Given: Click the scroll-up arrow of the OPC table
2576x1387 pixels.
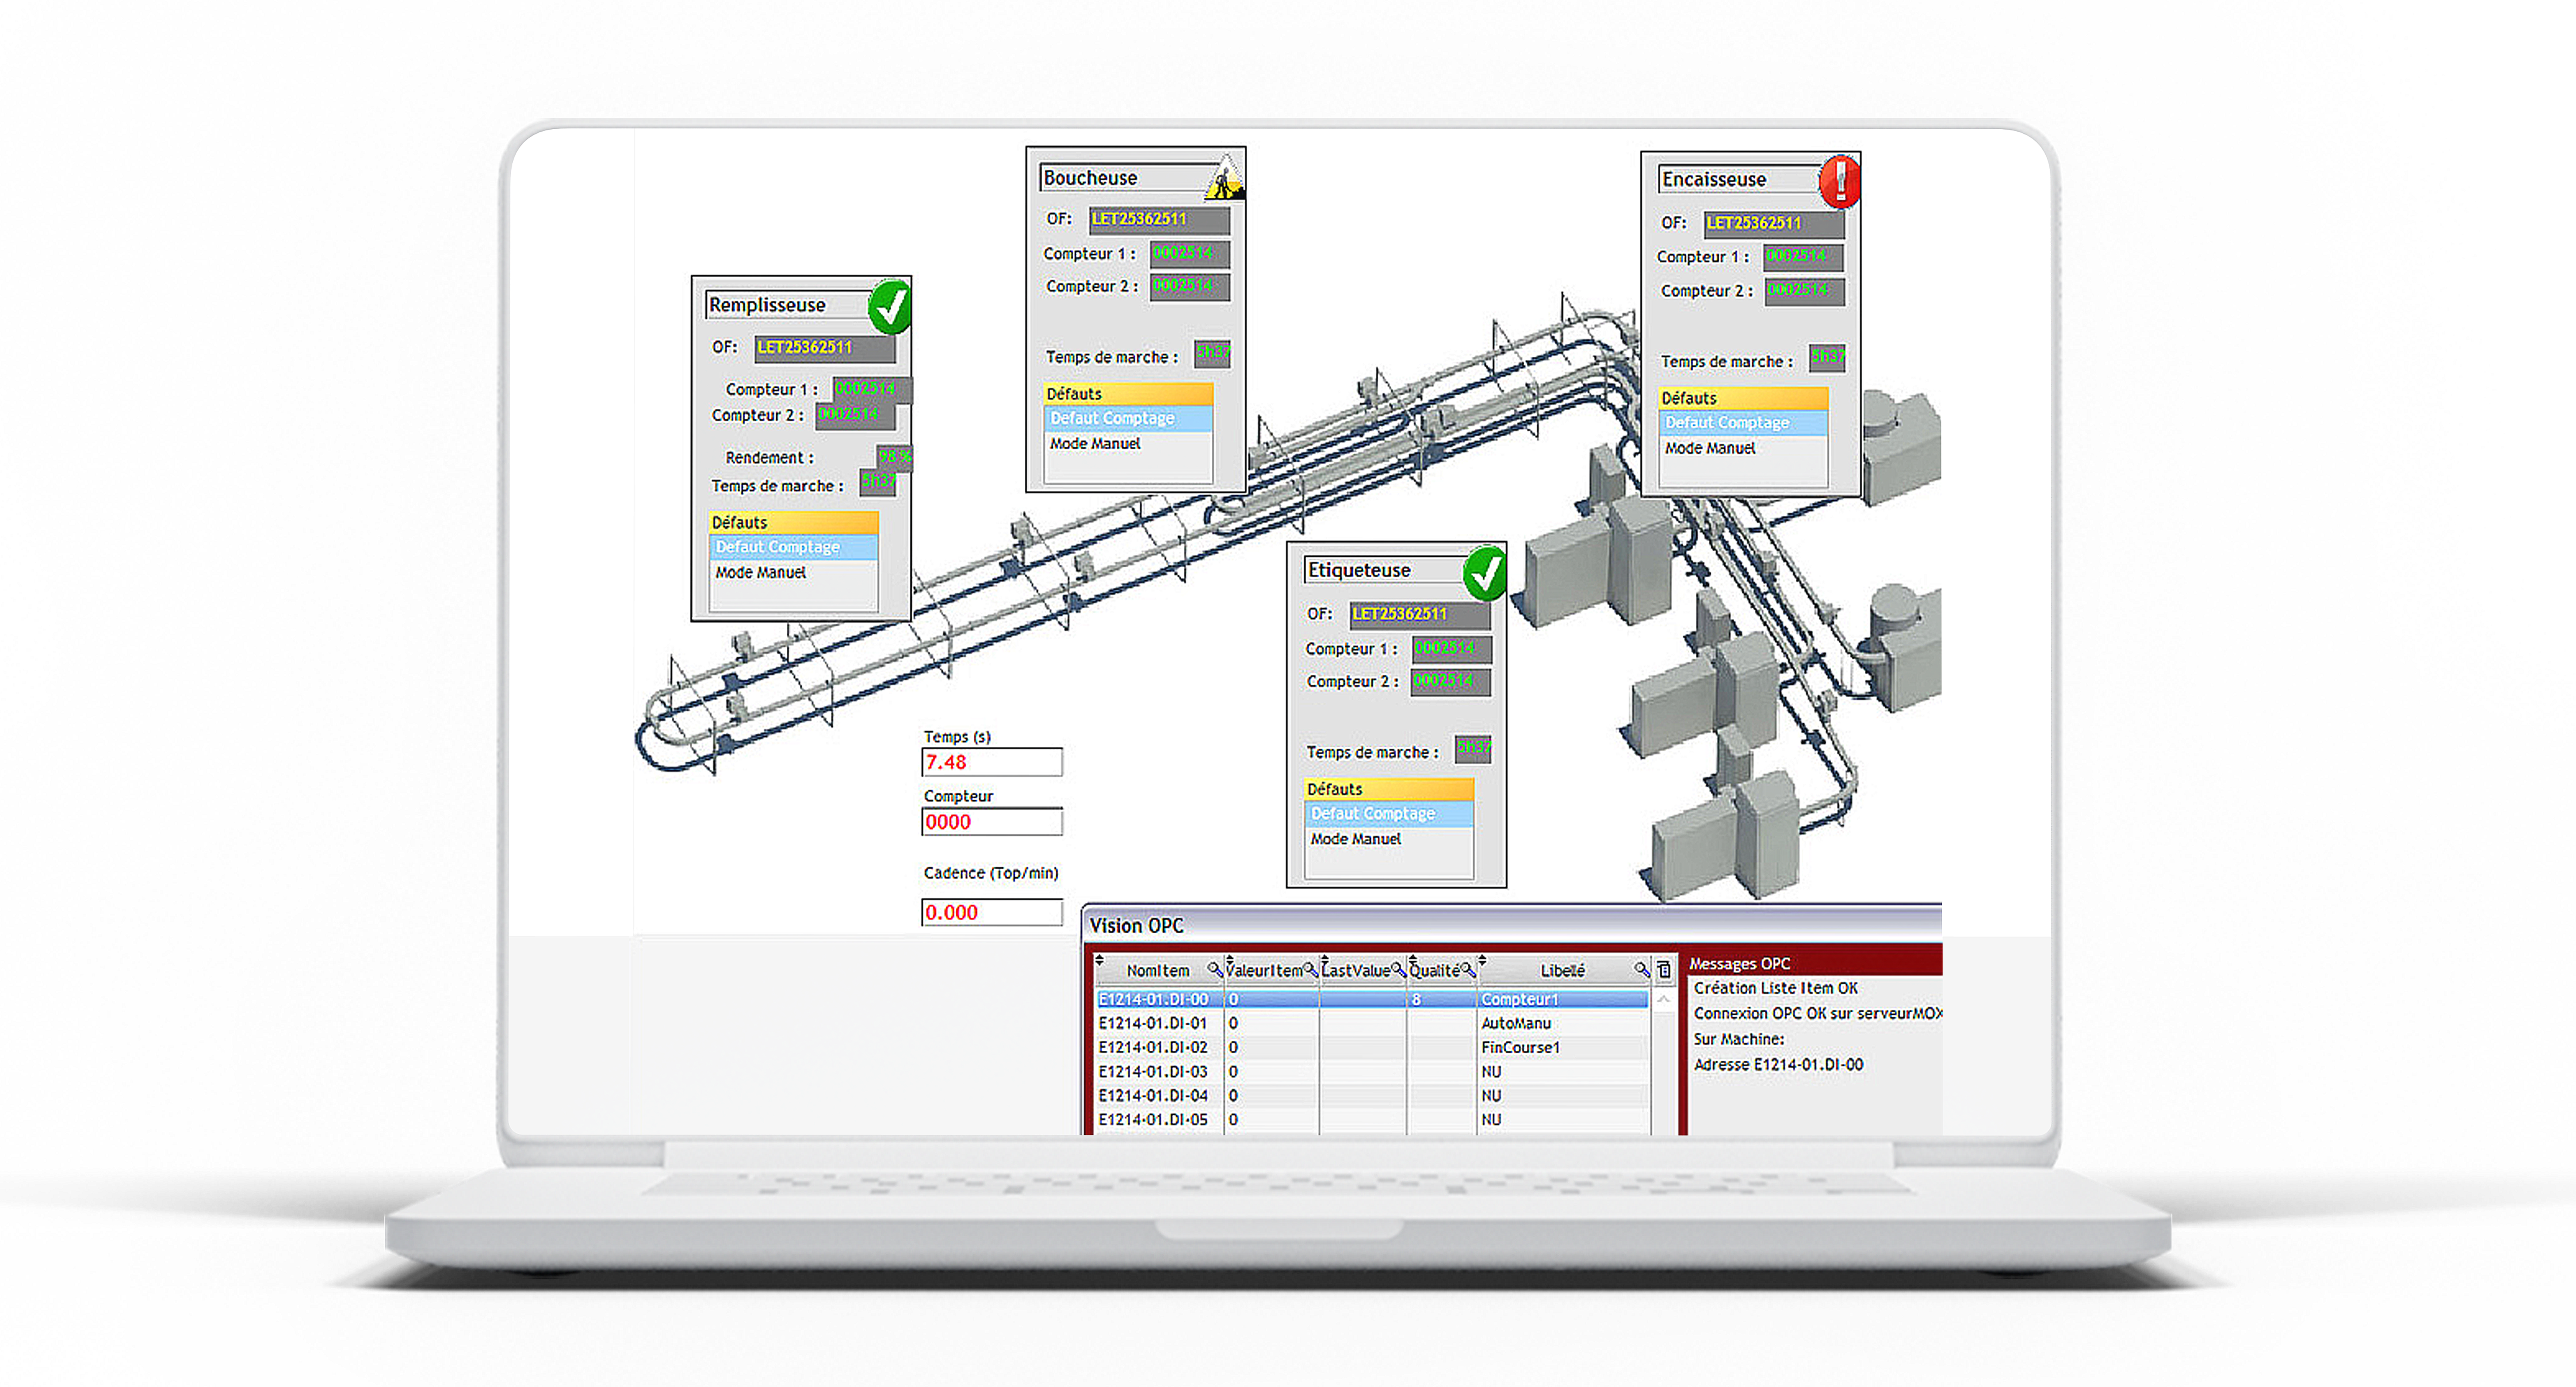Looking at the screenshot, I should [1664, 999].
